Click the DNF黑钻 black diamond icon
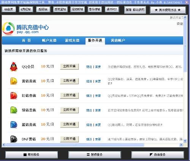The height and width of the screenshot is (161, 190). 14,139
